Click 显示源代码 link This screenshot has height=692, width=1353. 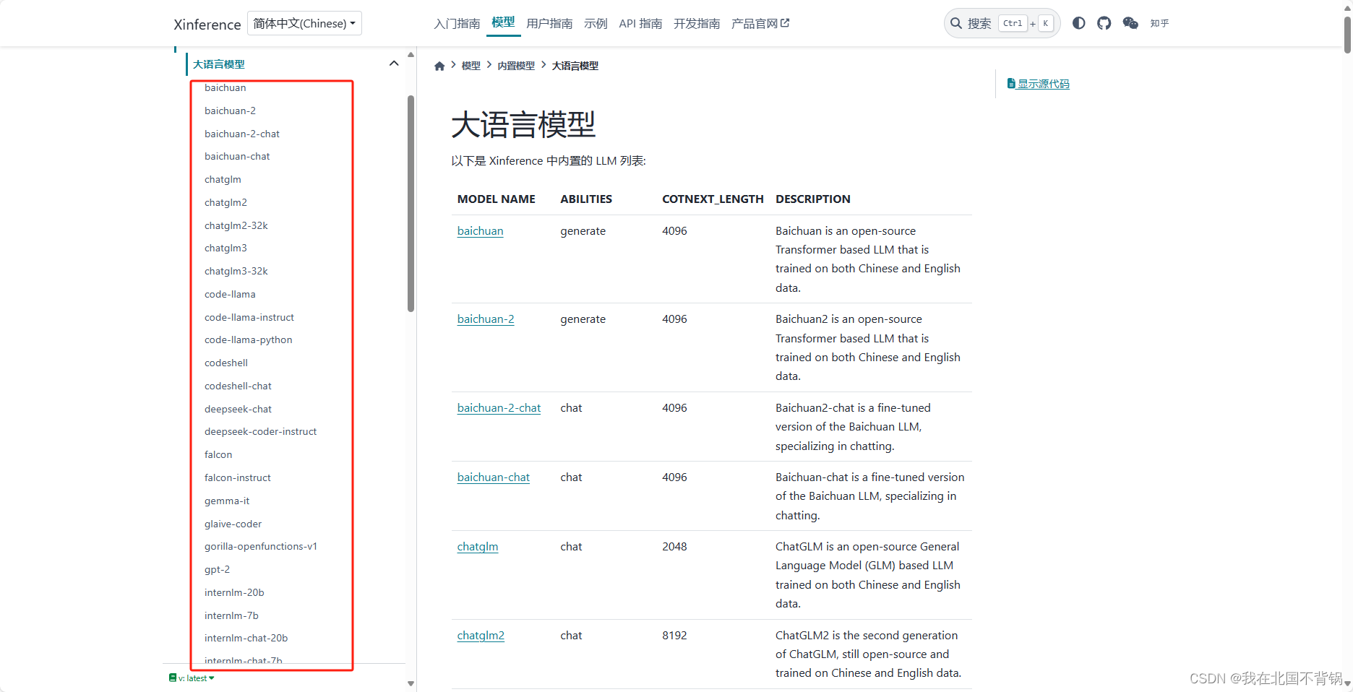(1039, 84)
